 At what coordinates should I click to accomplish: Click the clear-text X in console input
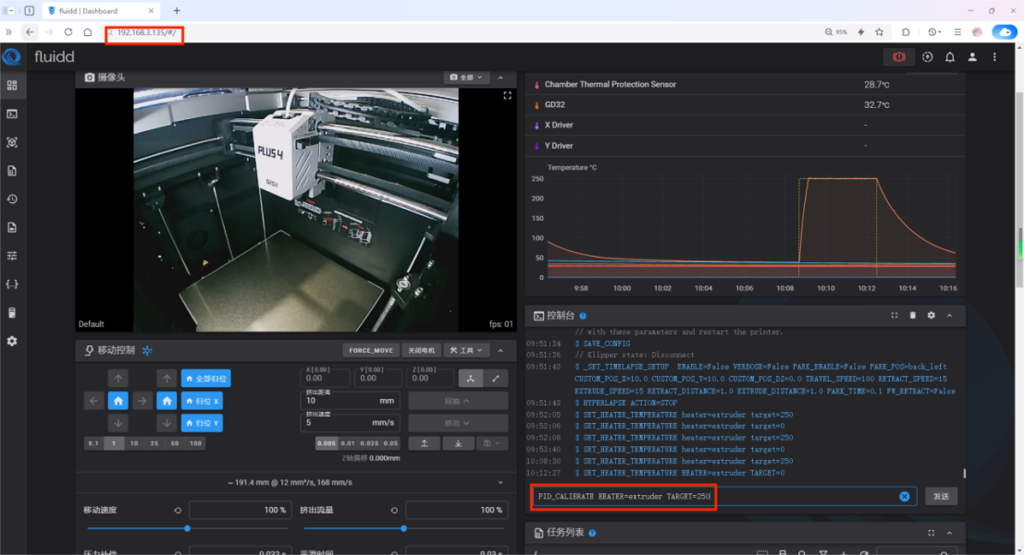pos(905,497)
